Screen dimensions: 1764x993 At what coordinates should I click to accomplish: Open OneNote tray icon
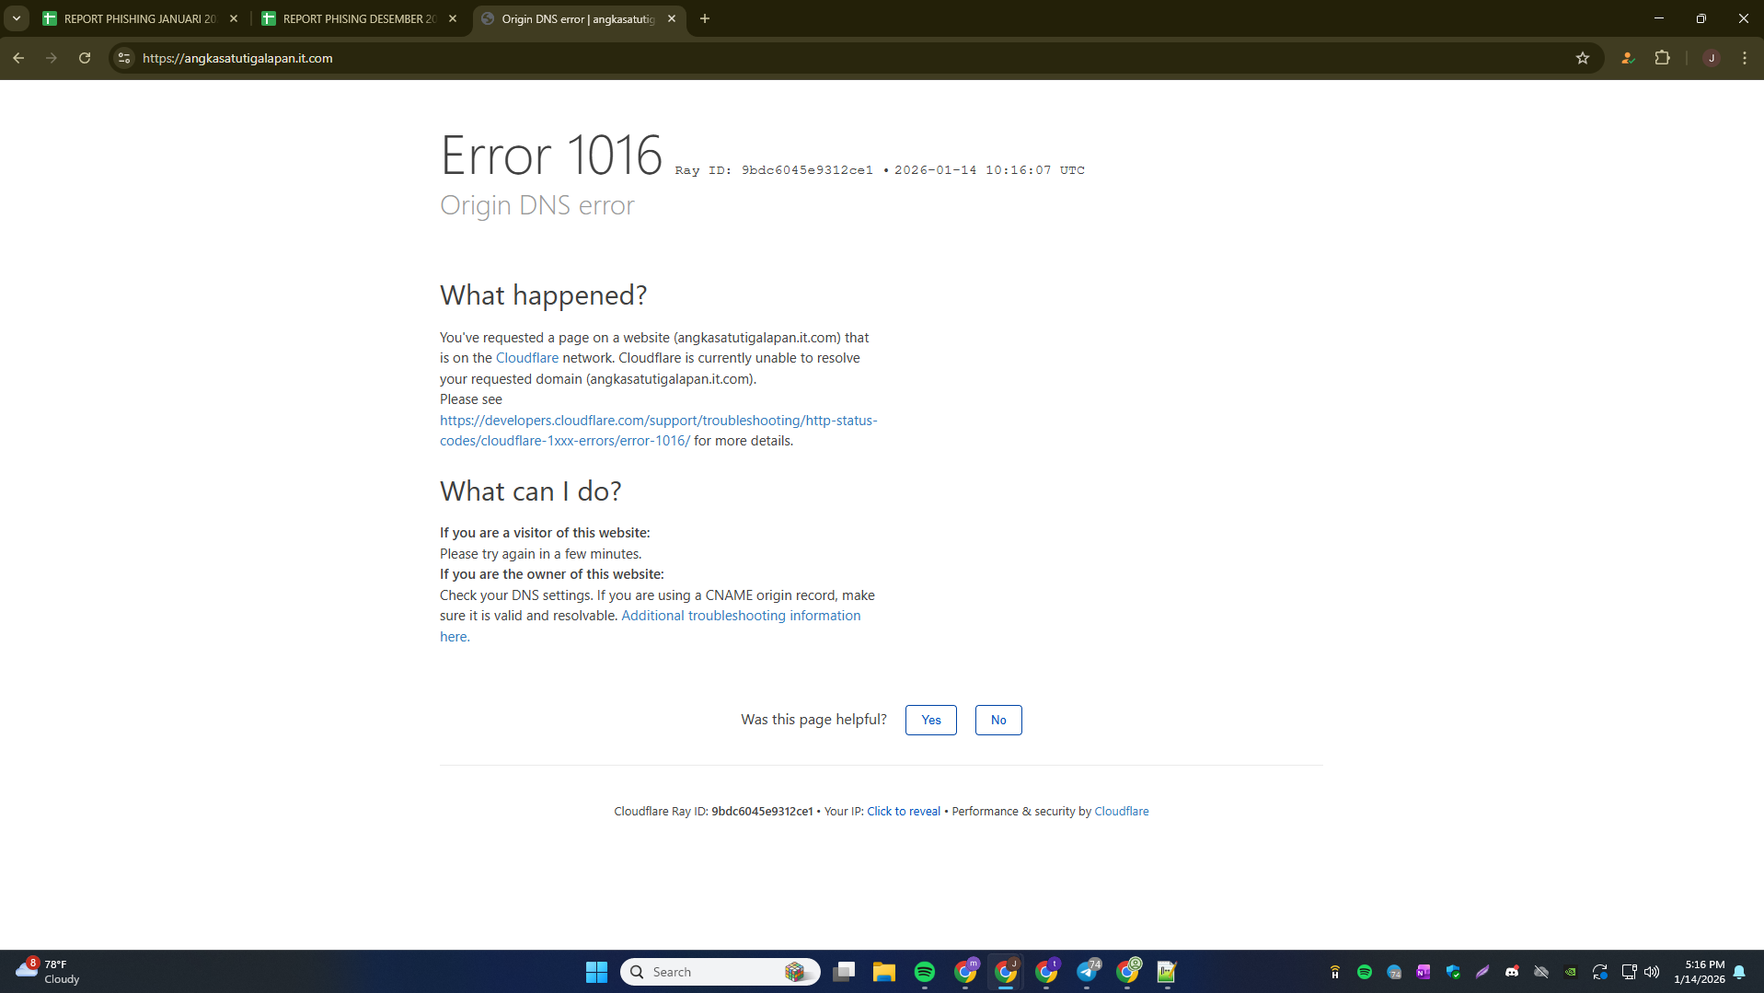[1424, 972]
